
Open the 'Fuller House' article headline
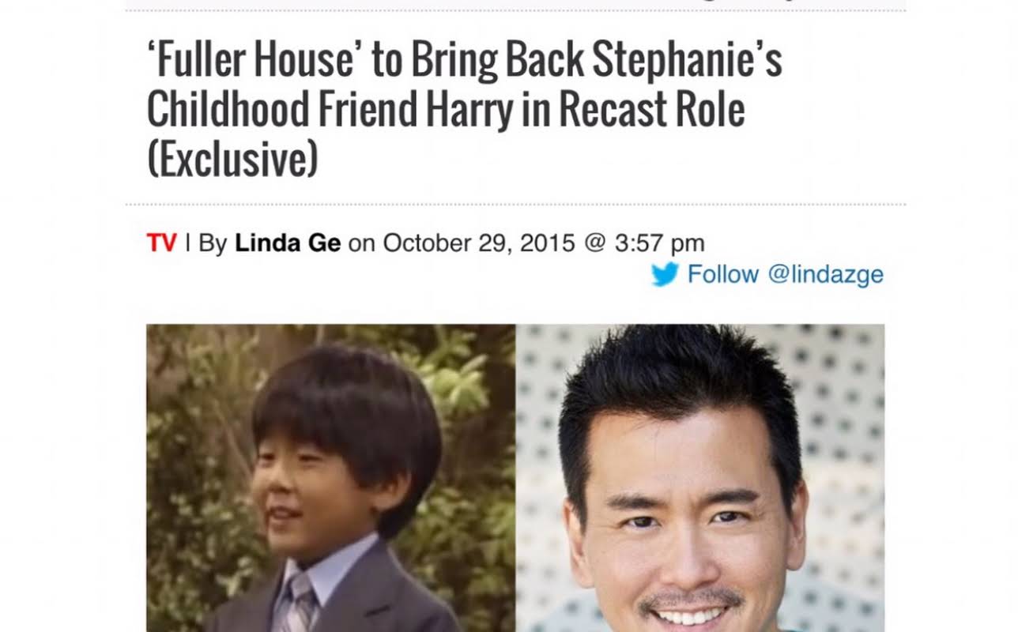[464, 109]
